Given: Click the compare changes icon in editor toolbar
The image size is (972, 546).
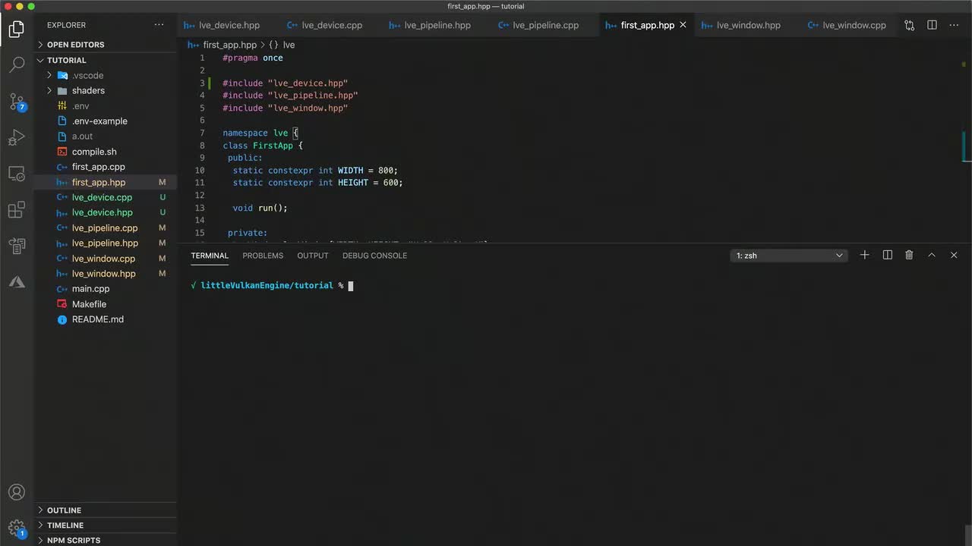Looking at the screenshot, I should point(909,25).
